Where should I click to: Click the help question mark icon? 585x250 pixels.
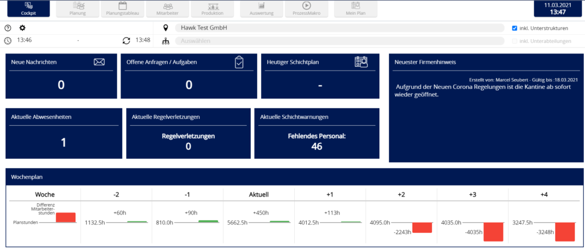coord(7,28)
